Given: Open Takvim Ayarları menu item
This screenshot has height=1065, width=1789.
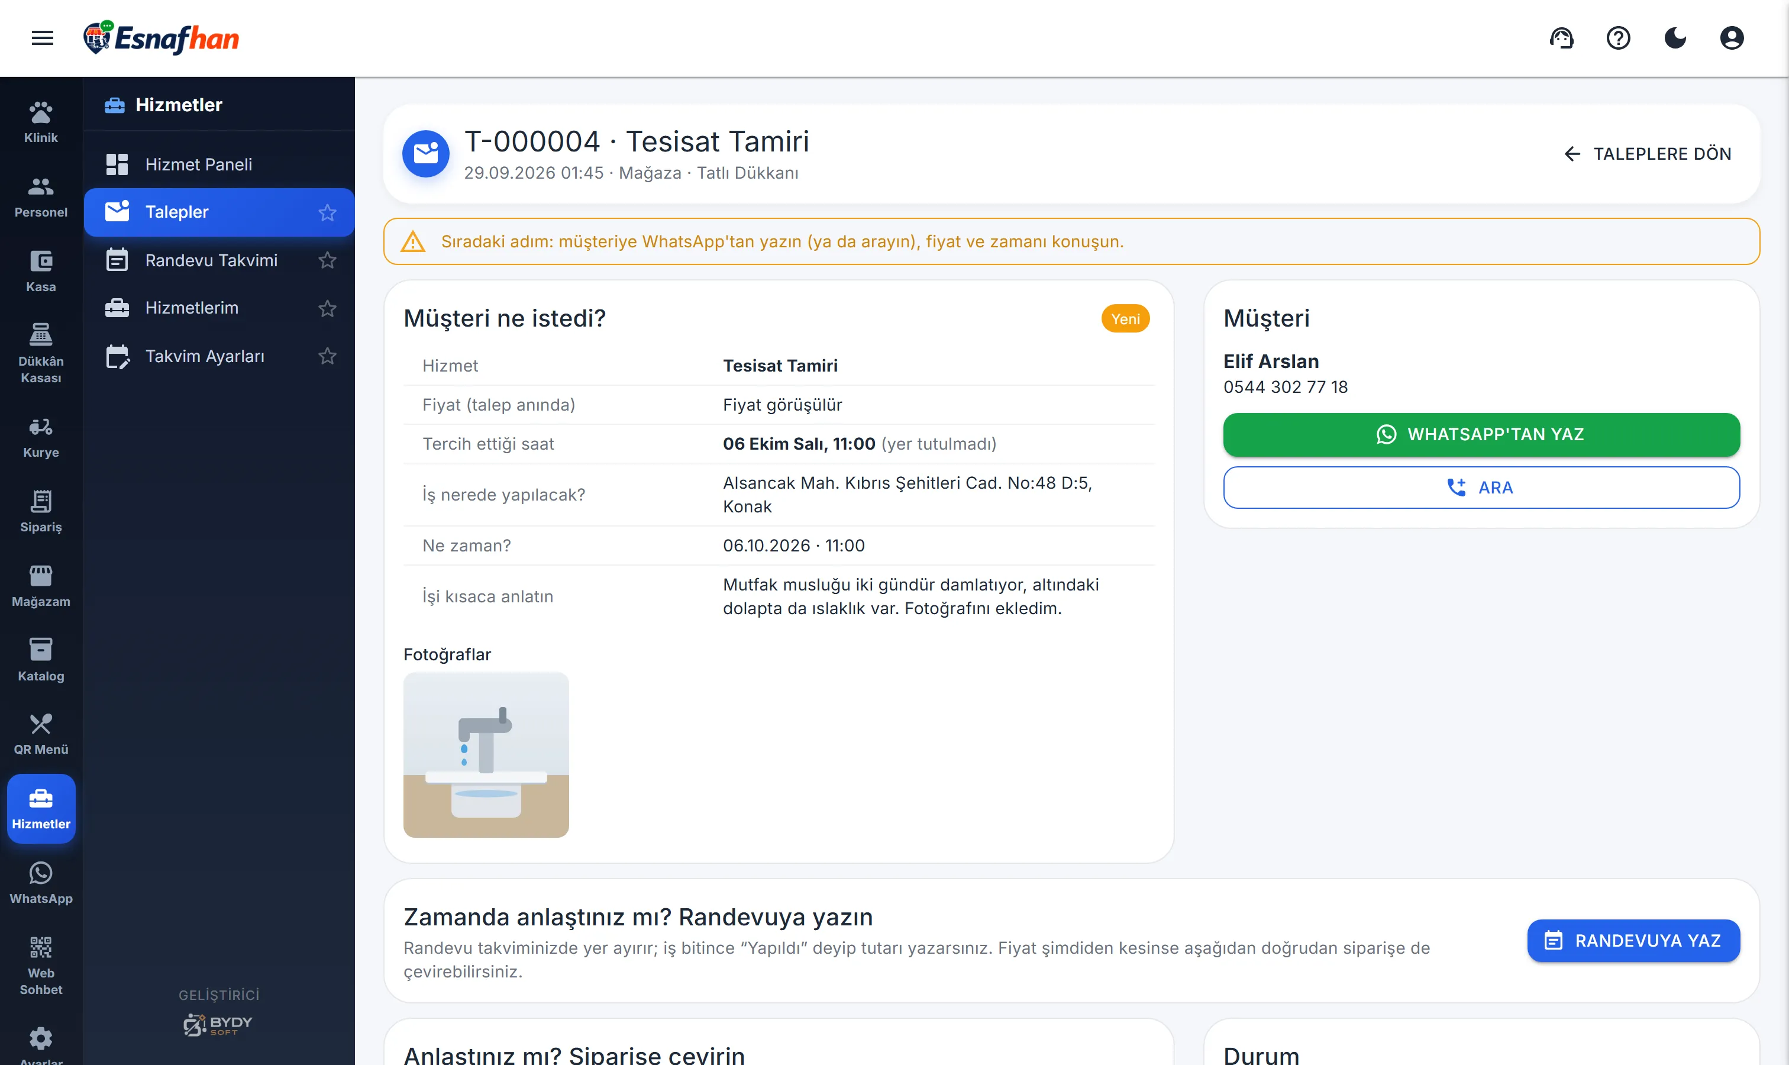Looking at the screenshot, I should [x=219, y=356].
